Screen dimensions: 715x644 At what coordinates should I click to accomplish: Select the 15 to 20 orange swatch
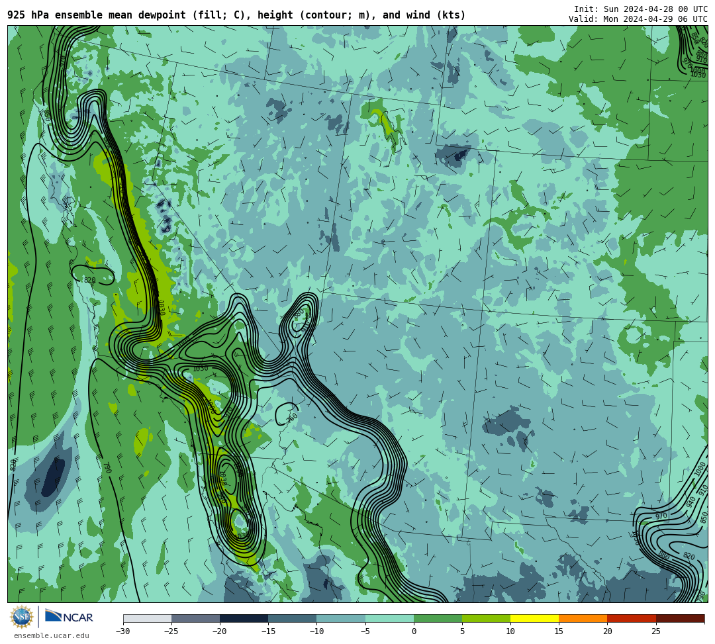(x=583, y=618)
